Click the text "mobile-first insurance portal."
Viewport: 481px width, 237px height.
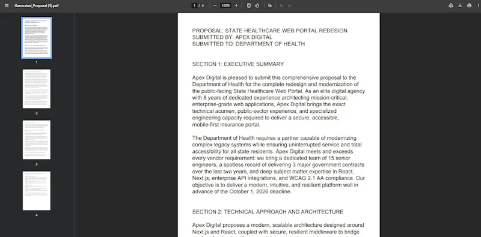click(226, 125)
